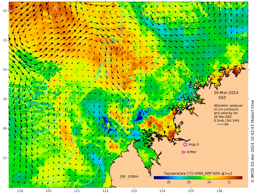The image size is (254, 196).
Task: Click longitude axis label 124
Action: [162, 191]
